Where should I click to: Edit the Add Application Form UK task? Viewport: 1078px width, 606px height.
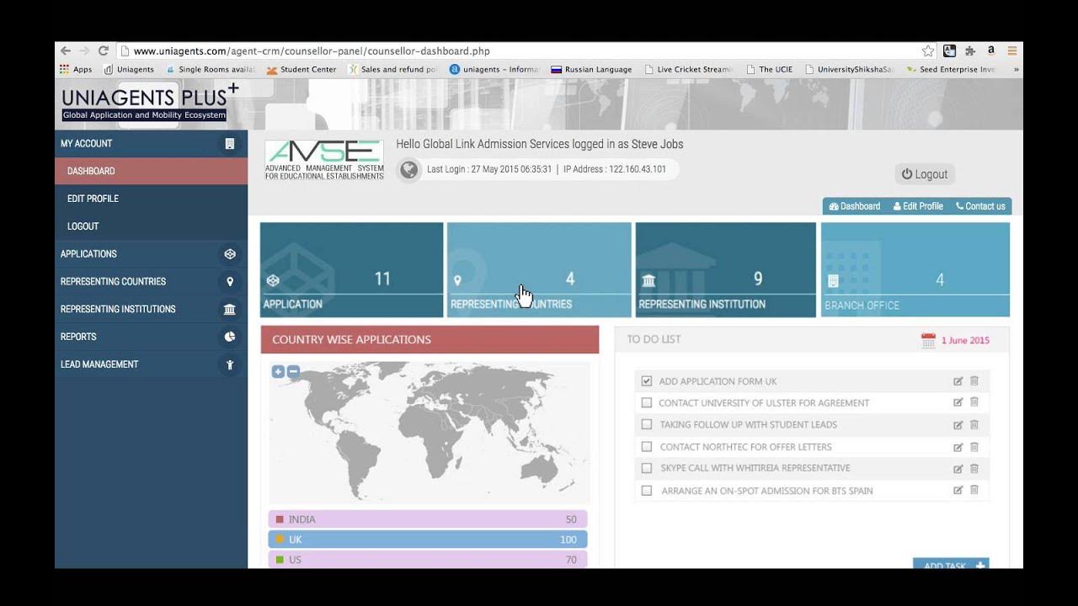tap(958, 381)
